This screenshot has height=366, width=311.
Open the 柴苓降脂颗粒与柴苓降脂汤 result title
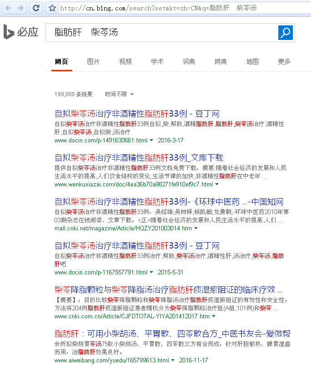coord(168,290)
